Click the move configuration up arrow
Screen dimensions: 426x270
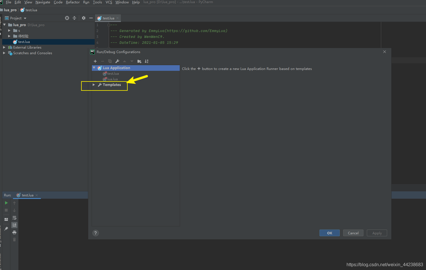coord(125,61)
